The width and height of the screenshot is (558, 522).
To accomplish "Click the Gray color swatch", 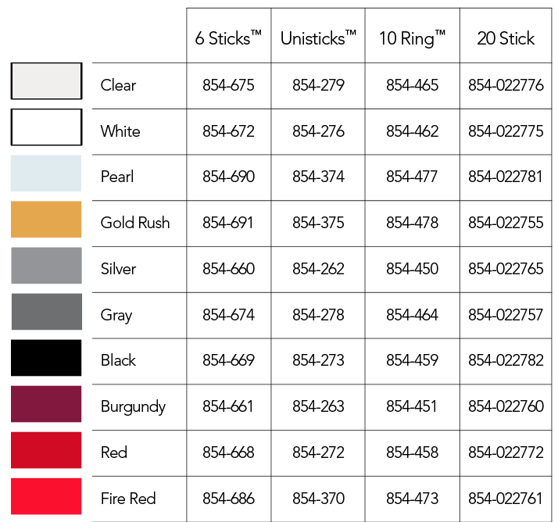I will (x=47, y=312).
